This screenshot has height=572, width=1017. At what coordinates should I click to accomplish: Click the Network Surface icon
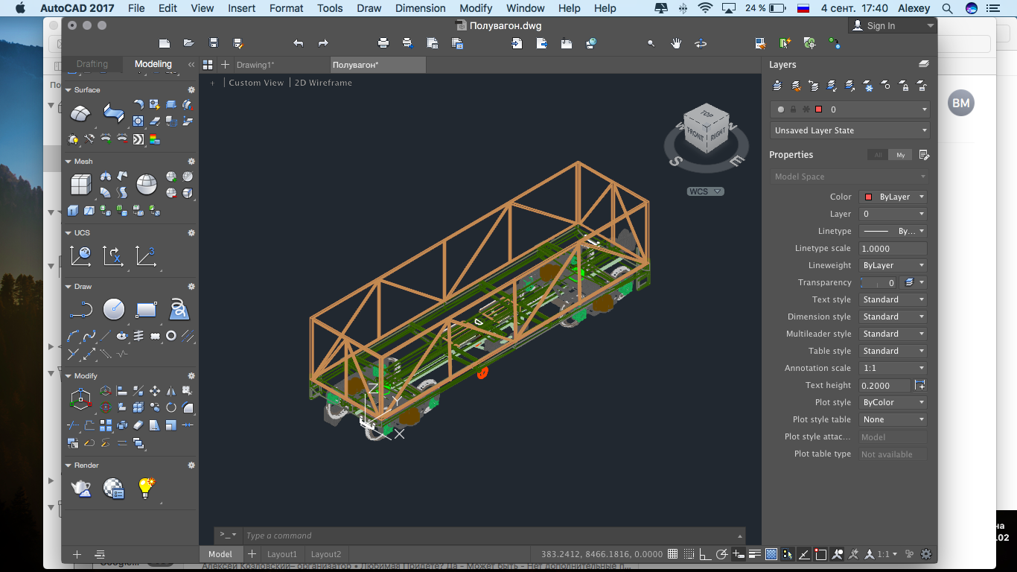click(80, 113)
